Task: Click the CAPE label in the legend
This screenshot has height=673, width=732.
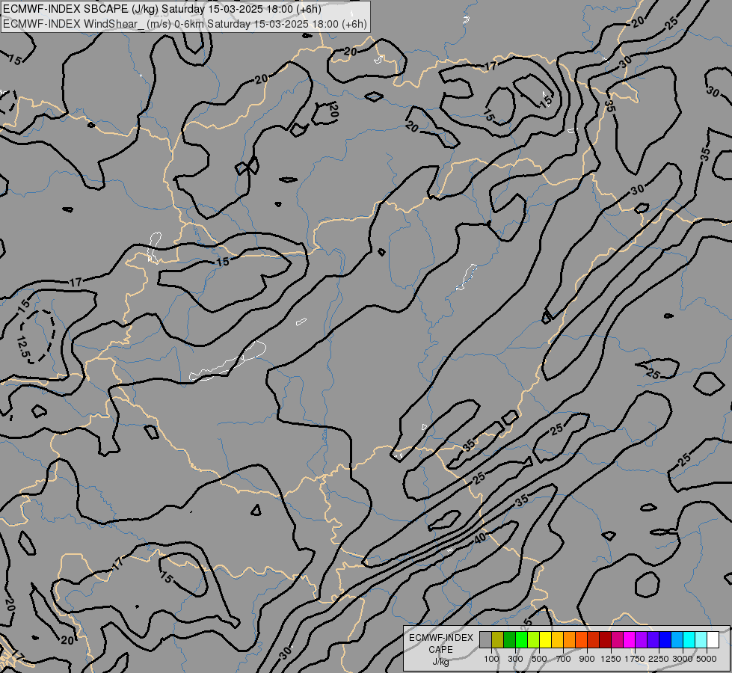Action: pos(440,650)
